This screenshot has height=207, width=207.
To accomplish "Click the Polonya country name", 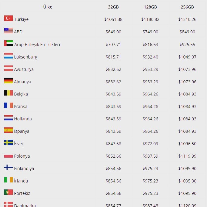I will pyautogui.click(x=22, y=156).
